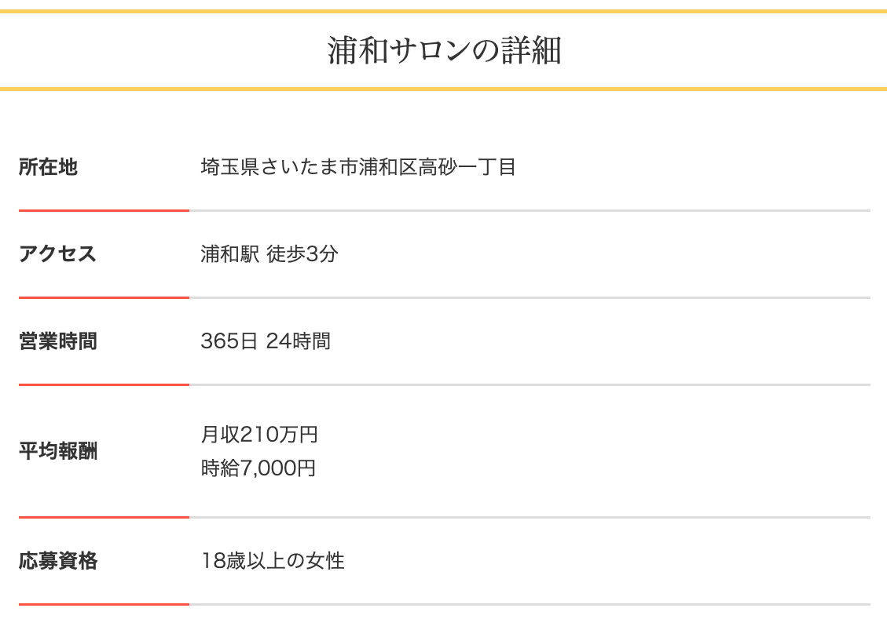The image size is (887, 619).
Task: Click the red underline beneath アクセス
Action: 104,297
